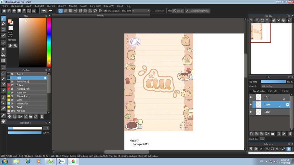Switch to Lớp tab beside Brush Size
The image size is (294, 165).
pos(262,139)
